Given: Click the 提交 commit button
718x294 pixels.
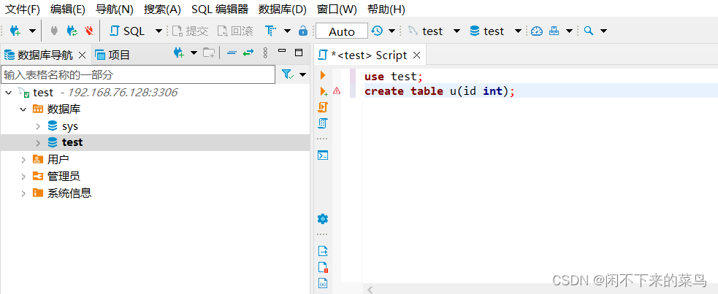Looking at the screenshot, I should click(x=191, y=31).
